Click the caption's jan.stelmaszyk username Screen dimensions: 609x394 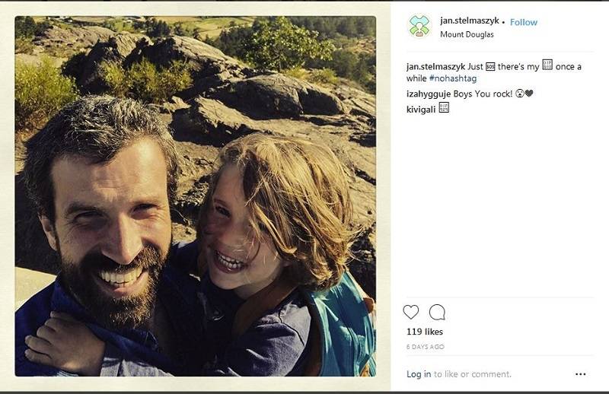[x=435, y=67]
